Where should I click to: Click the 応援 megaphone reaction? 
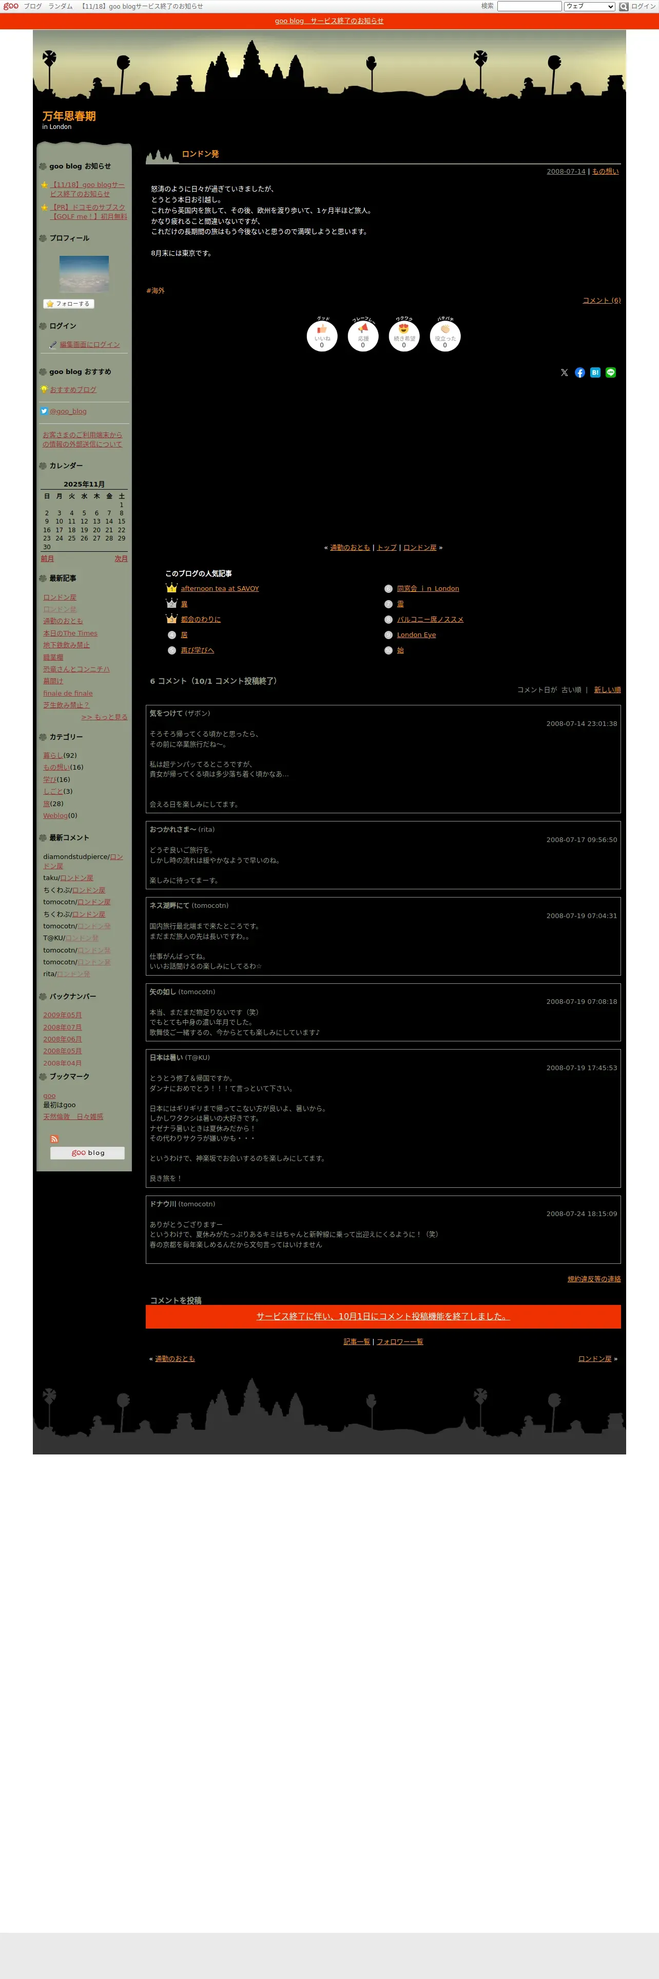[363, 335]
